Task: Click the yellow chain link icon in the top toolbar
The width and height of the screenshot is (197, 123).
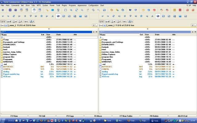Action: tap(117, 10)
